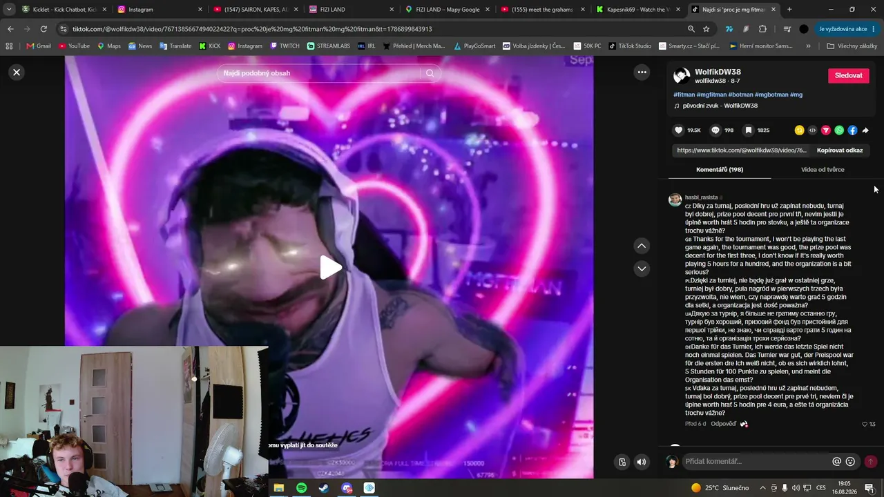The width and height of the screenshot is (884, 497).
Task: Open a new browser tab
Action: point(789,10)
